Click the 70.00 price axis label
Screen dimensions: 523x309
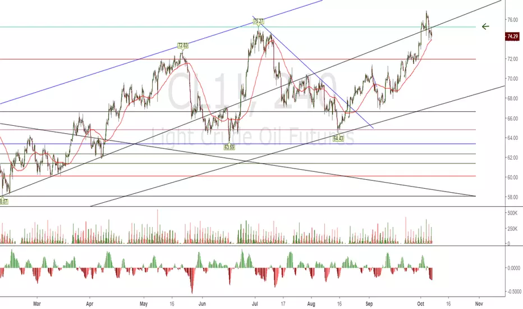(x=512, y=79)
